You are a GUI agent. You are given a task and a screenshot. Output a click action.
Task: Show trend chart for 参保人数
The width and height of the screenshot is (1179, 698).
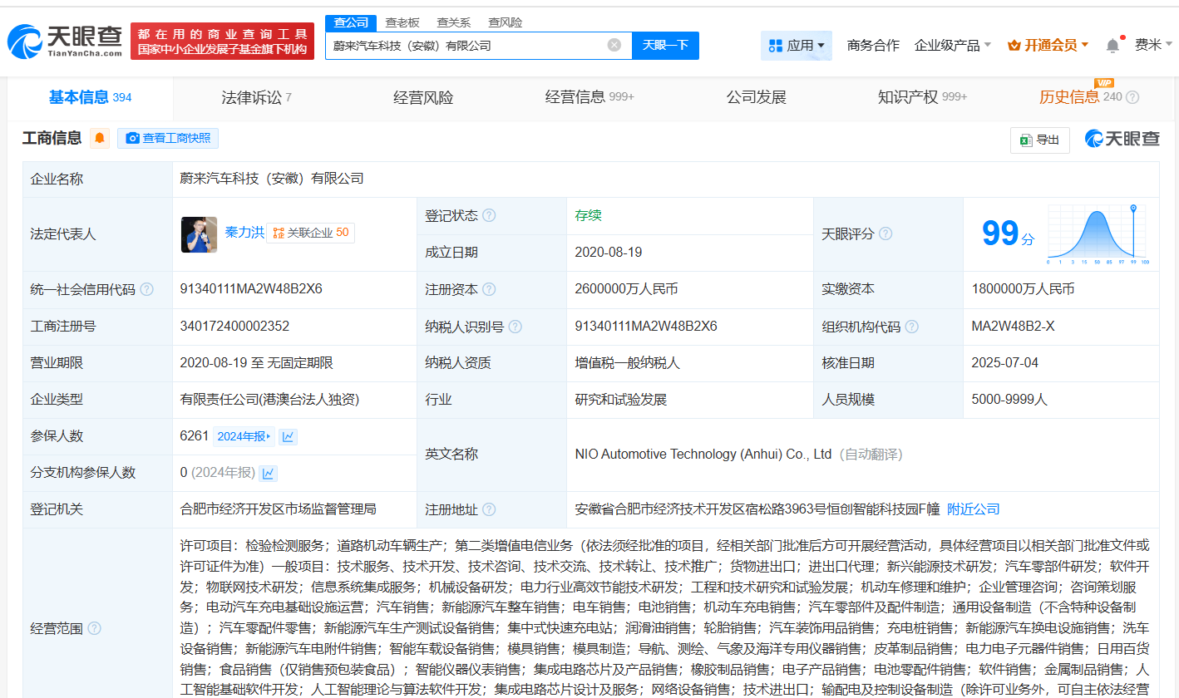click(x=288, y=436)
